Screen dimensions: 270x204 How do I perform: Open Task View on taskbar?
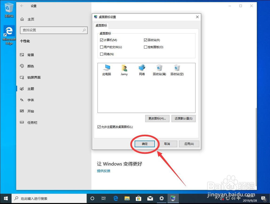click(103, 199)
